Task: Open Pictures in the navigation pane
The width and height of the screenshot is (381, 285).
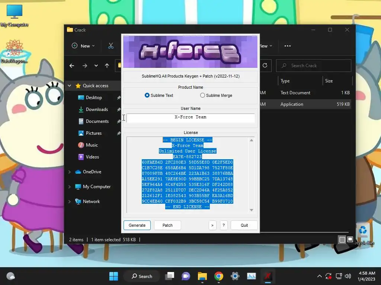Action: pos(93,133)
